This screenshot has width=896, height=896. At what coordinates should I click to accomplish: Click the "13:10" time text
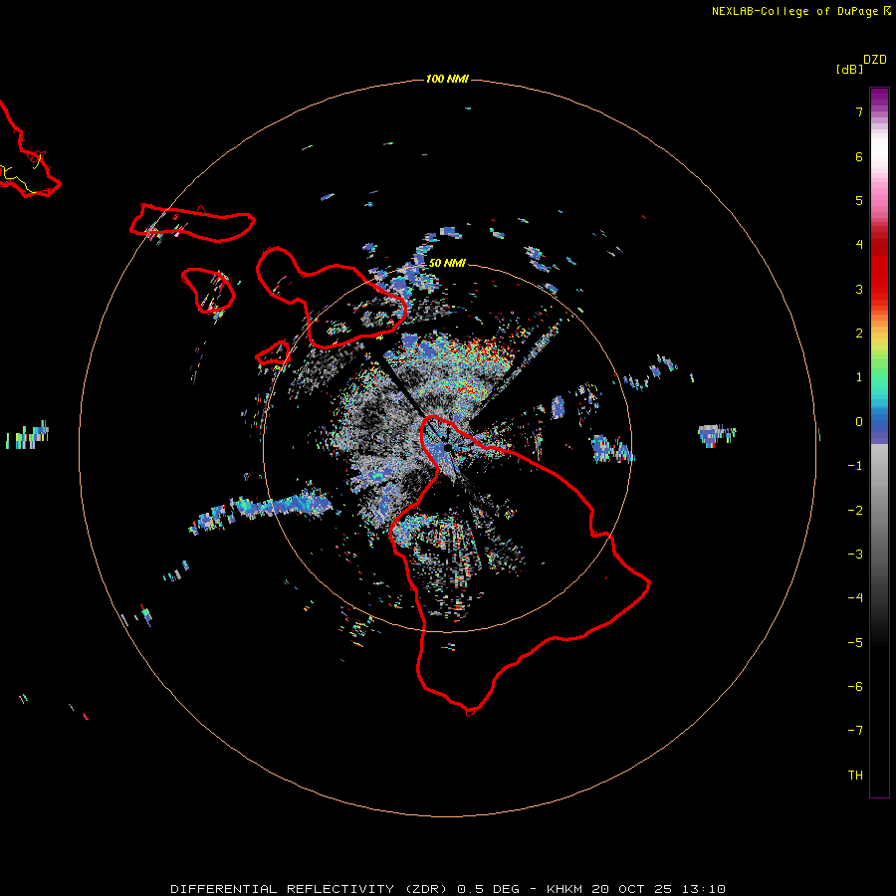pos(704,889)
